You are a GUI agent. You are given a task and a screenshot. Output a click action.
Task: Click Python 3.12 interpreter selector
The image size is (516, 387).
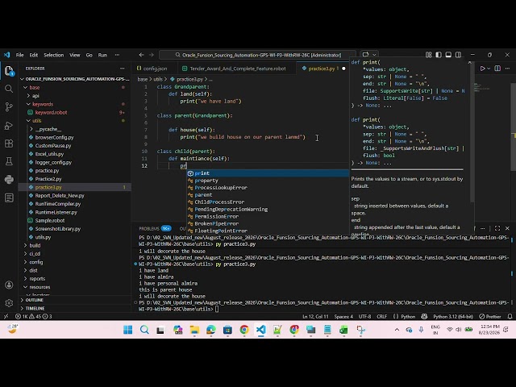click(453, 316)
